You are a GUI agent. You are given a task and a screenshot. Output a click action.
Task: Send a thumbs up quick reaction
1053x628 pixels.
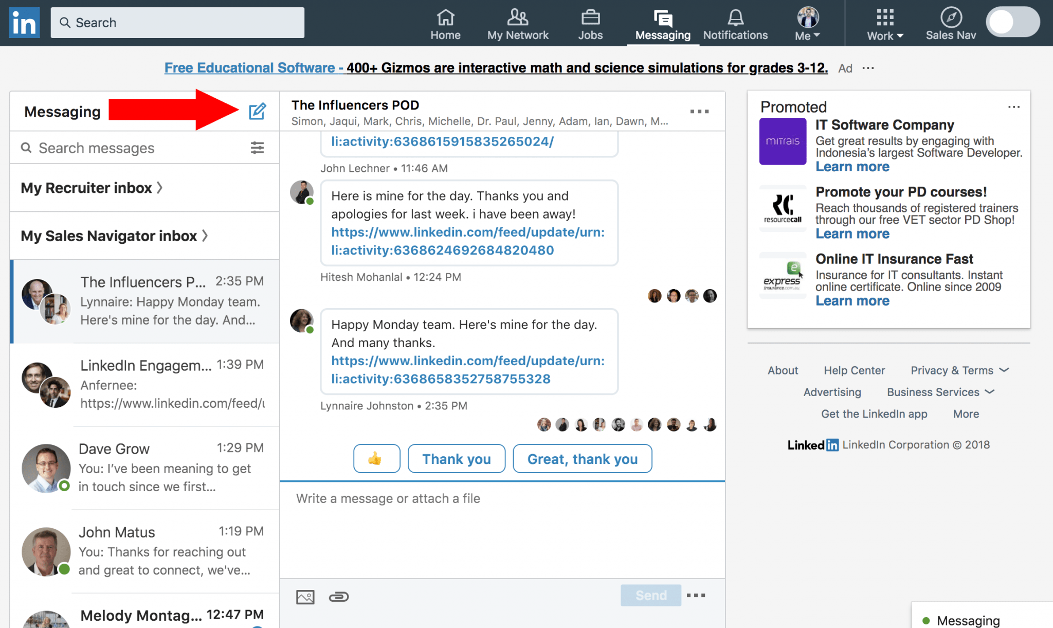(x=376, y=458)
